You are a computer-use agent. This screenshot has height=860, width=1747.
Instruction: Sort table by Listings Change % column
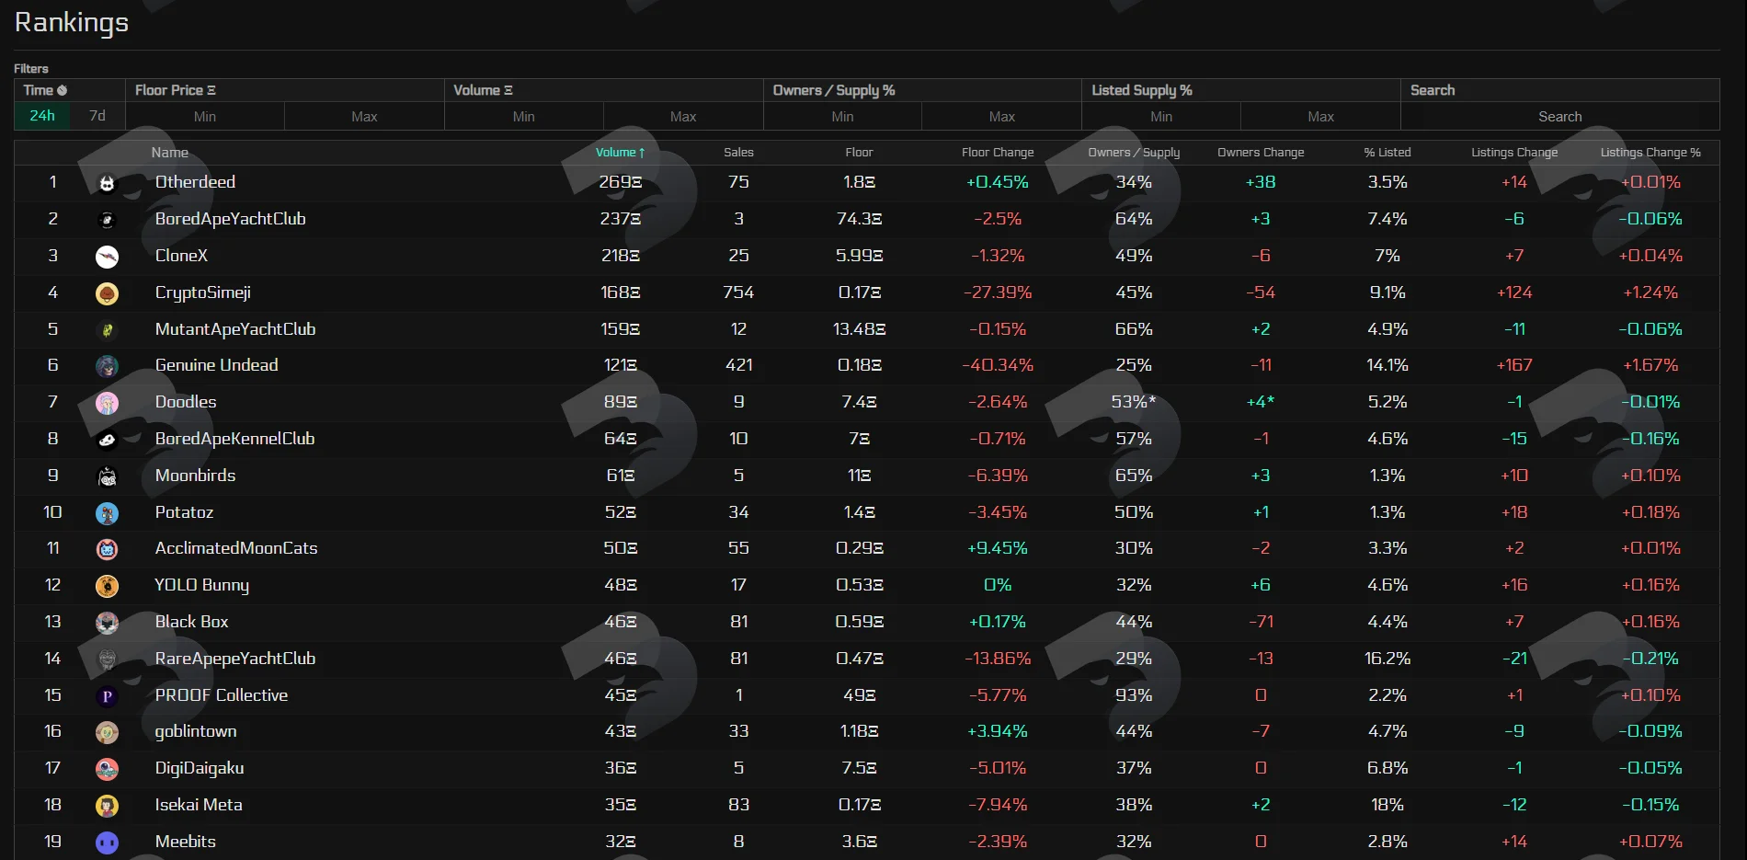click(x=1650, y=153)
